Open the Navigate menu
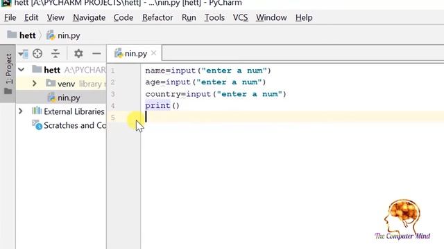The height and width of the screenshot is (249, 444). coord(89,17)
